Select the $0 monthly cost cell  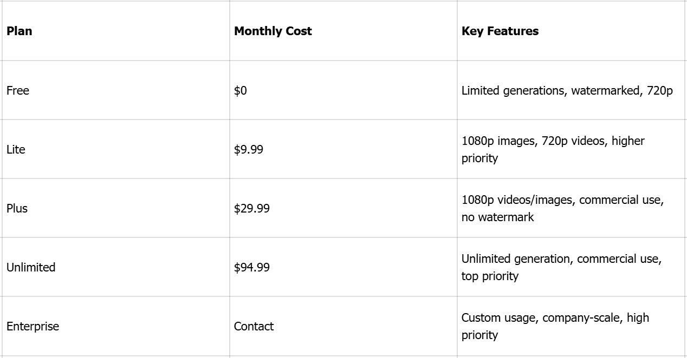pos(241,91)
